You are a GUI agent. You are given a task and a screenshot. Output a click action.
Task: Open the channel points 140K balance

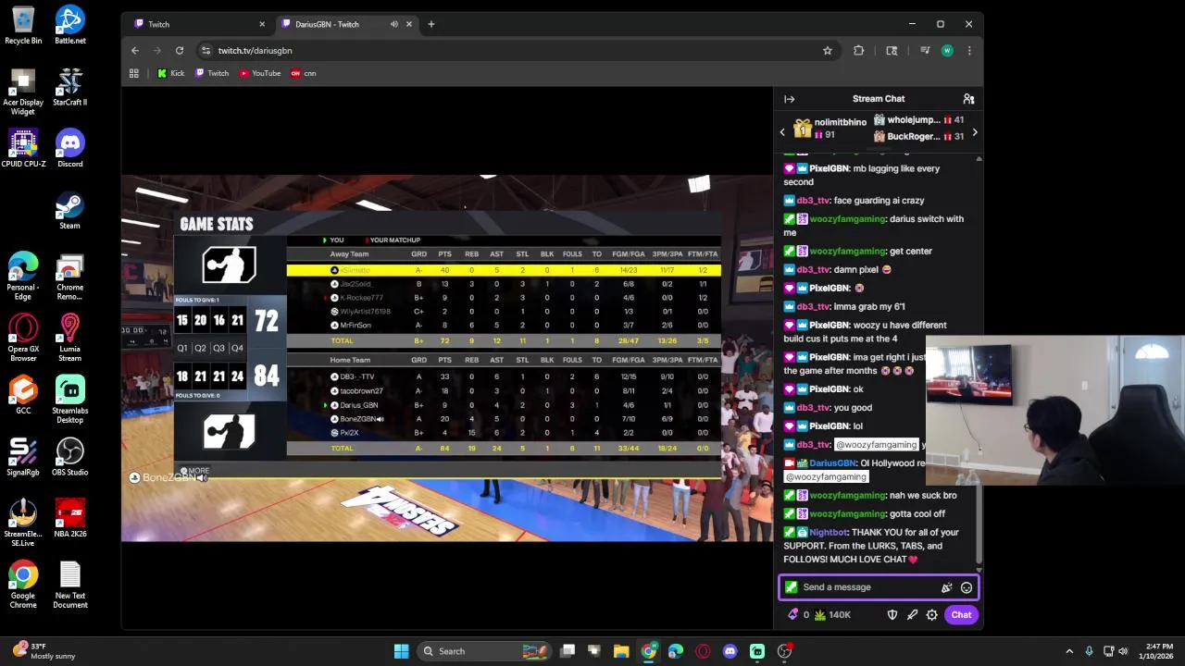click(x=832, y=615)
